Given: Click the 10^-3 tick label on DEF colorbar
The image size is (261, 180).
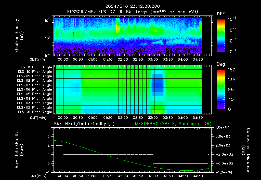Looking at the screenshot, I should click(x=232, y=19).
